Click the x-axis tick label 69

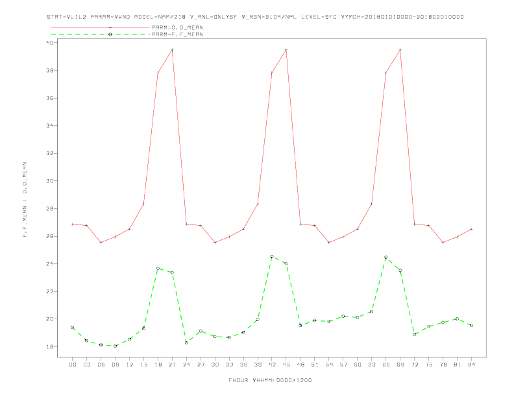400,365
